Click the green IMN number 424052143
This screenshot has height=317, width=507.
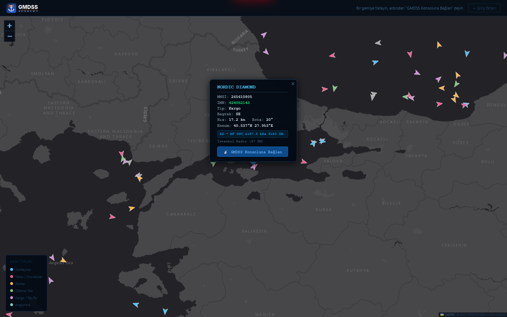pos(239,103)
